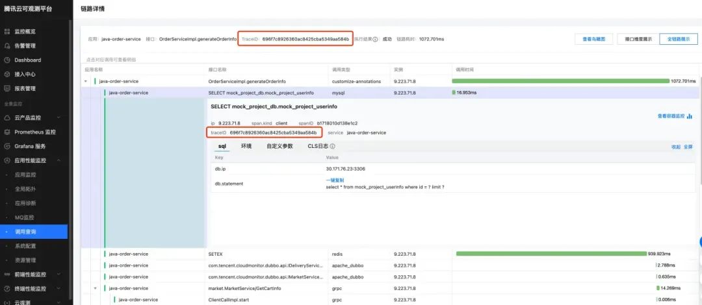The image size is (702, 305).
Task: Select 全链路展示 view button
Action: (678, 40)
